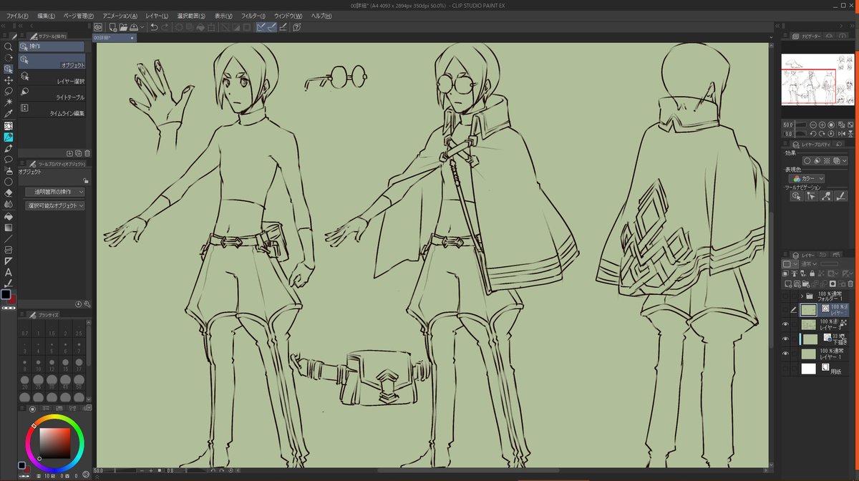The height and width of the screenshot is (481, 859).
Task: Select the highlighted cyan Pen tool
Action: [x=9, y=137]
